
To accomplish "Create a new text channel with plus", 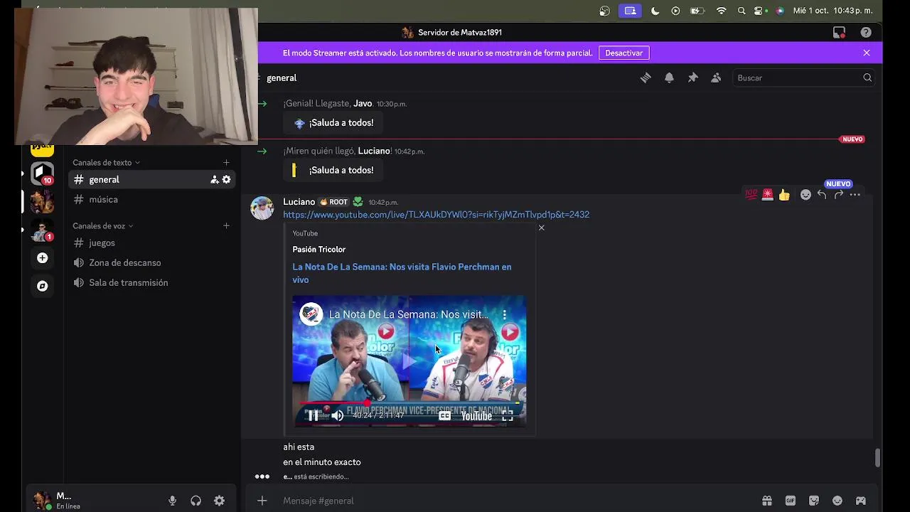I will 226,163.
